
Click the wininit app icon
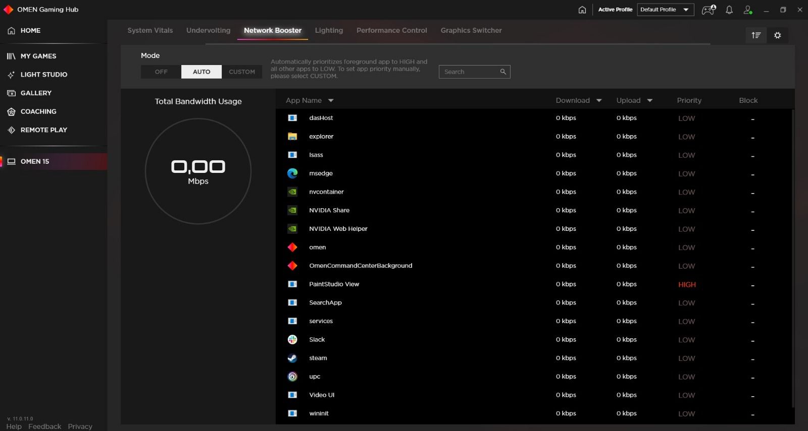(292, 413)
